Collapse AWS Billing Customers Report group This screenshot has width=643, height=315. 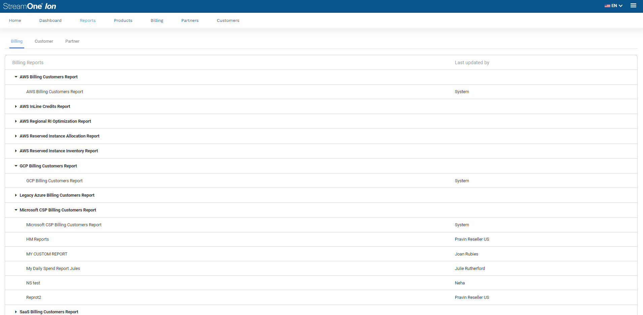pos(16,77)
